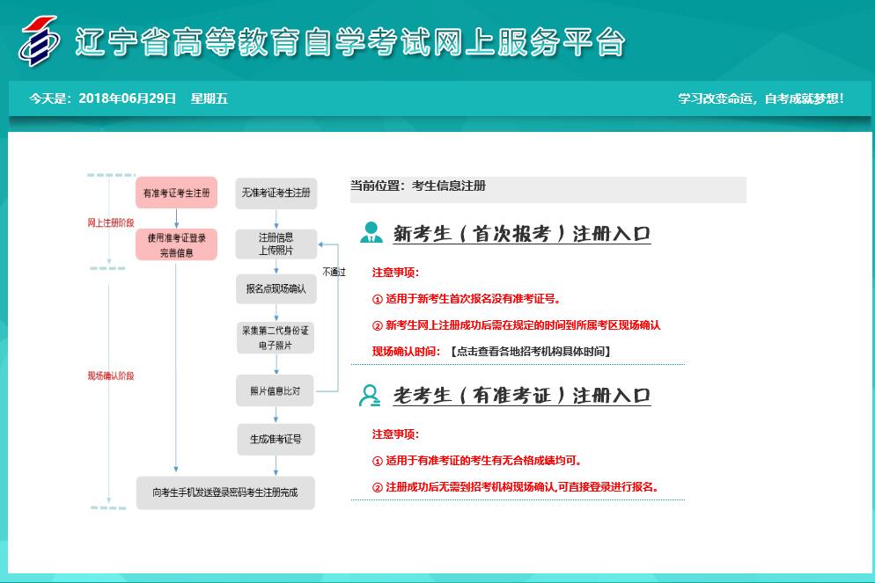
Task: Open 新考生(首次报考)注册入口 link
Action: click(x=522, y=234)
